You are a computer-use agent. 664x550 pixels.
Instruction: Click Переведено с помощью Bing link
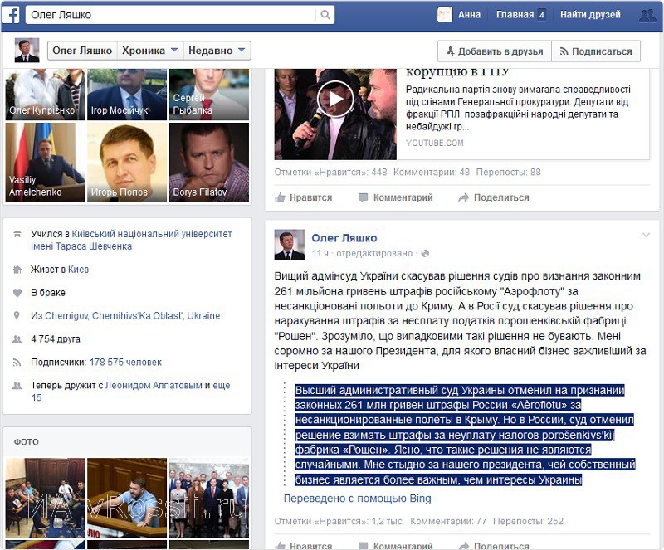358,499
